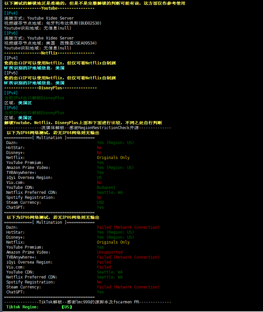Click the '【US】' Tiktok region value
Screen dimensions: 263x312
click(67, 307)
